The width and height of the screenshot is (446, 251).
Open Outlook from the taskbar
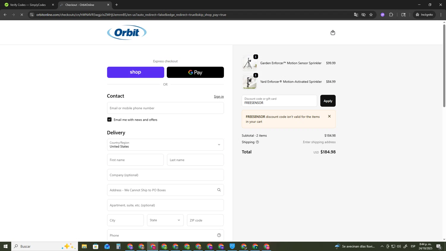[107, 247]
